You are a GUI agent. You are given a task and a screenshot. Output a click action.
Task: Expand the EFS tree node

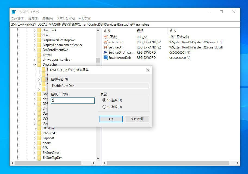[x=35, y=148]
